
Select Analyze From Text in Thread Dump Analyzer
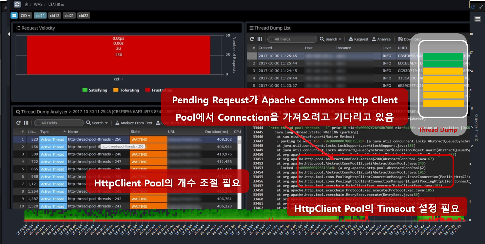134,123
